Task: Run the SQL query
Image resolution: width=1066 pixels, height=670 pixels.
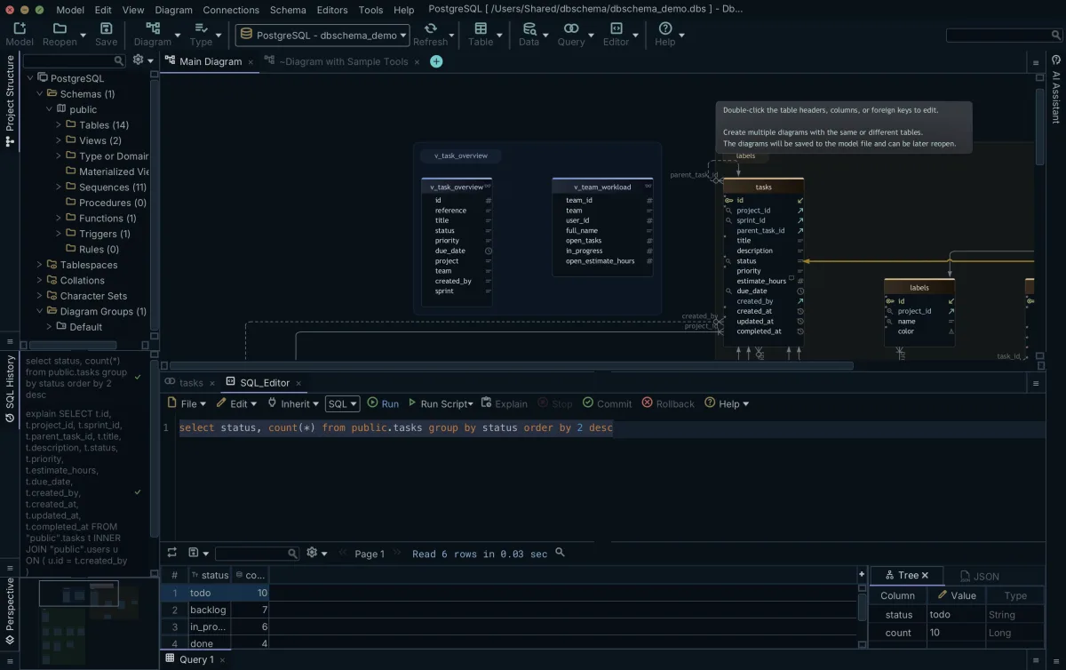Action: pyautogui.click(x=383, y=403)
